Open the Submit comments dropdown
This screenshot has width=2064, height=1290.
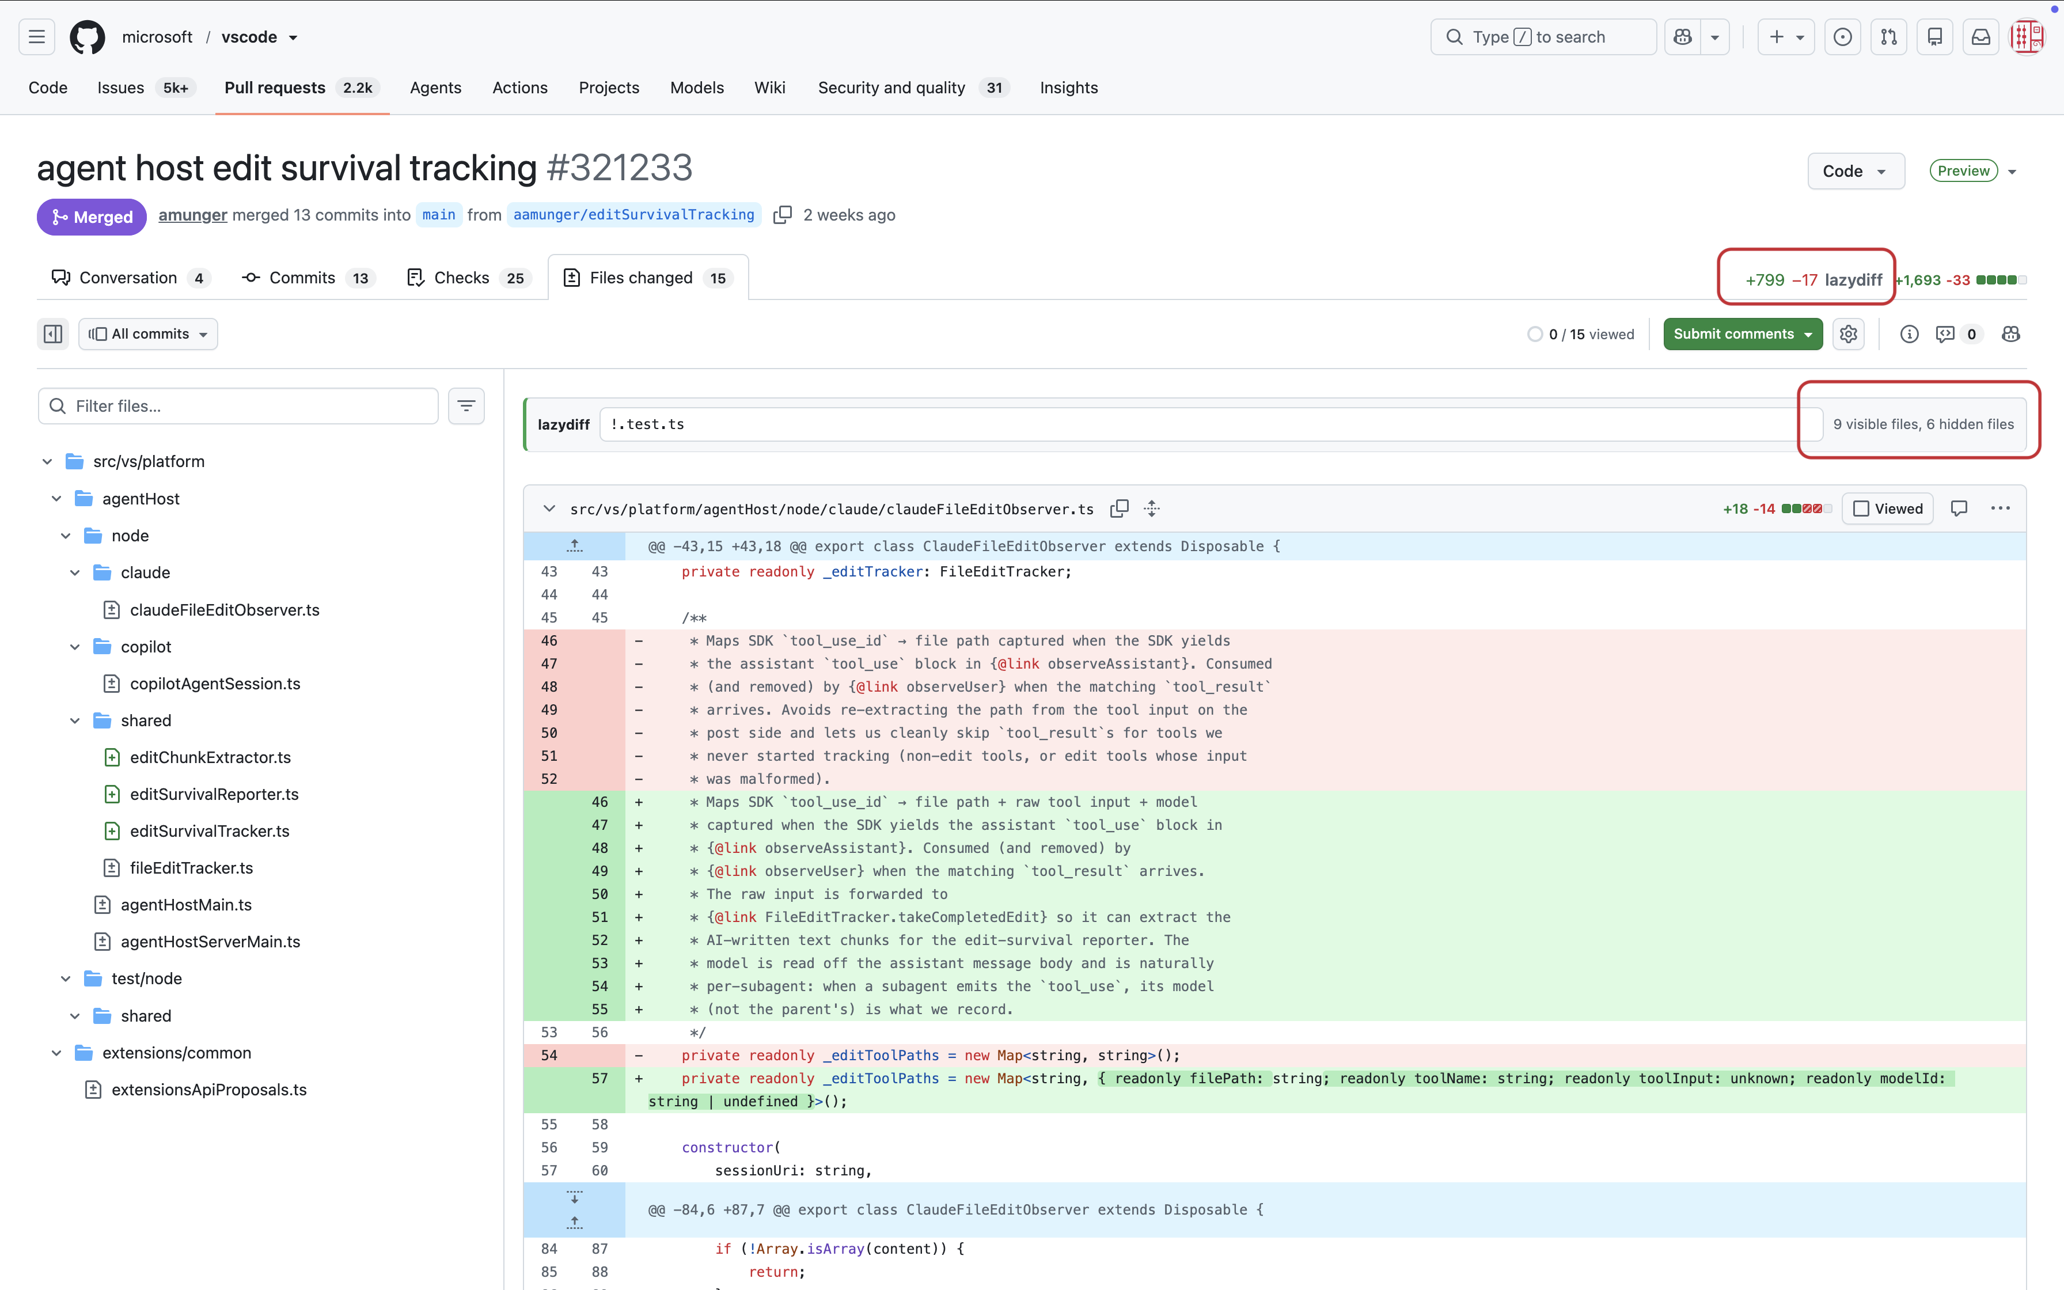pos(1743,333)
